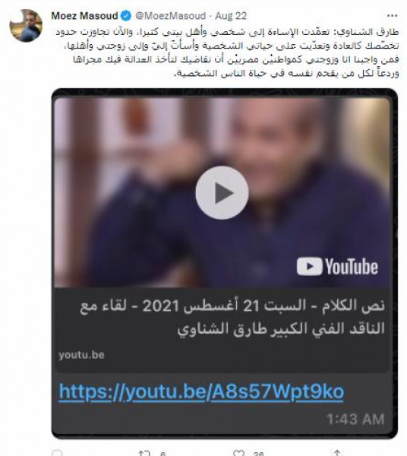
Task: Follow the youtu.be/A8s57Wpt9ko link
Action: (x=201, y=391)
